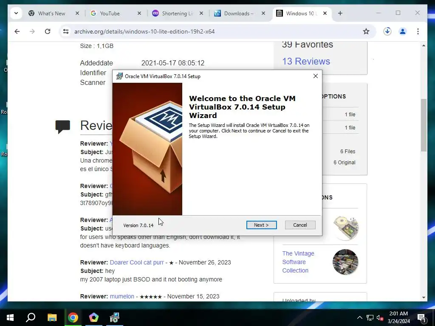Click scrollbar down arrow on page
The width and height of the screenshot is (435, 326).
(424, 298)
